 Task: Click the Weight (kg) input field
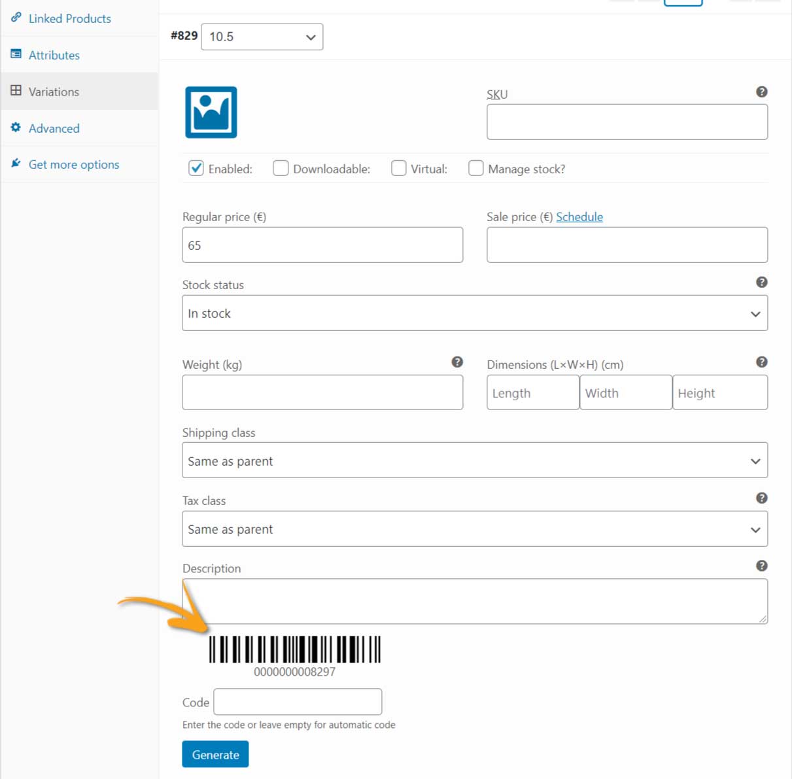point(322,392)
